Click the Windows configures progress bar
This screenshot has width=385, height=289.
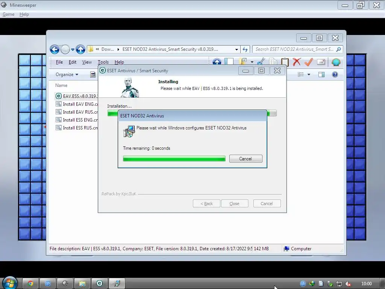174,158
